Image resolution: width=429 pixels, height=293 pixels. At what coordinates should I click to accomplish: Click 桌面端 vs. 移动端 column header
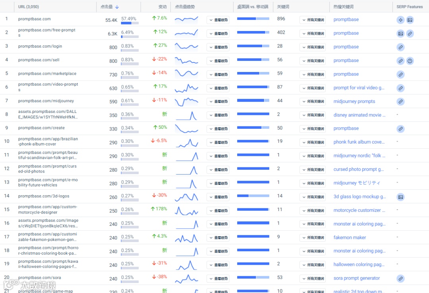point(253,7)
